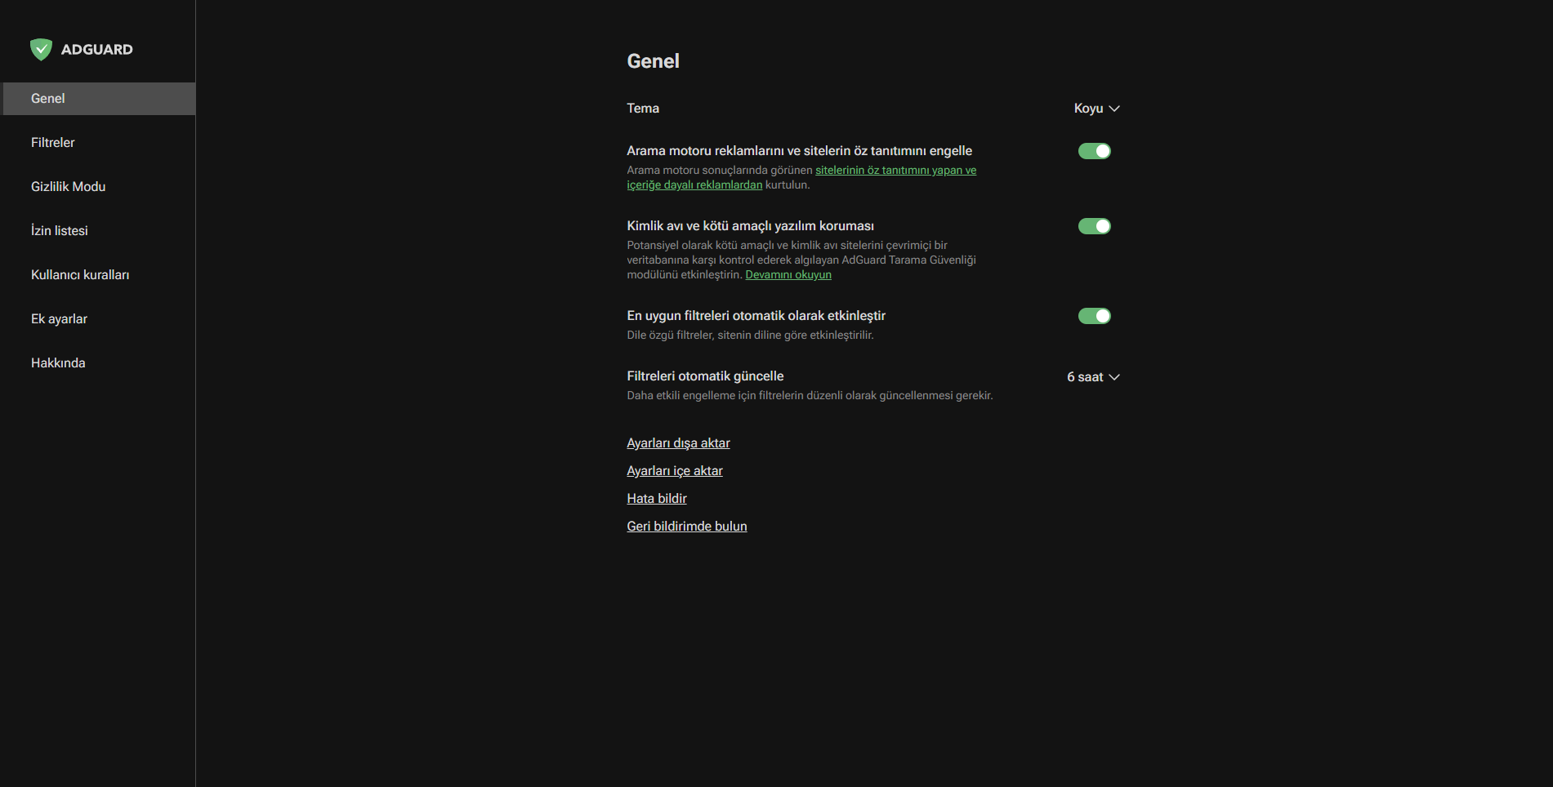
Task: Toggle search engine ads blocking switch
Action: (1094, 151)
